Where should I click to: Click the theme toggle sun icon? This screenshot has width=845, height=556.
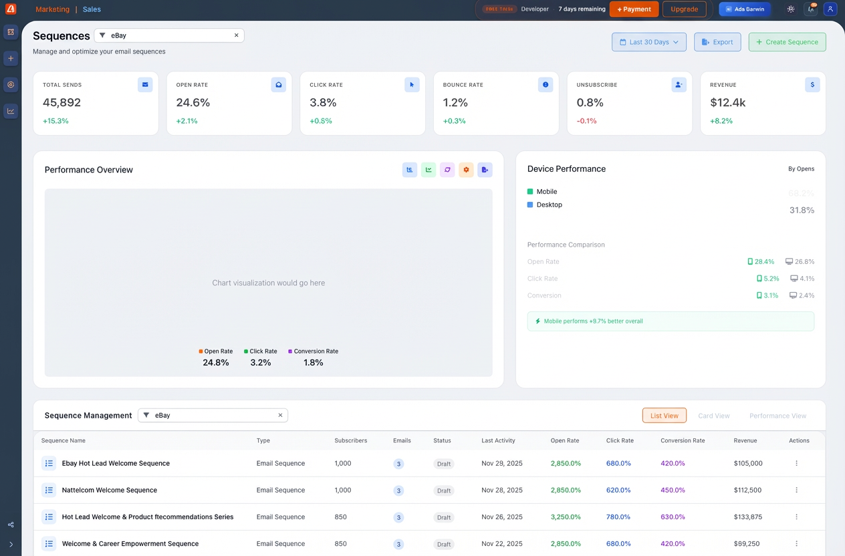coord(791,9)
